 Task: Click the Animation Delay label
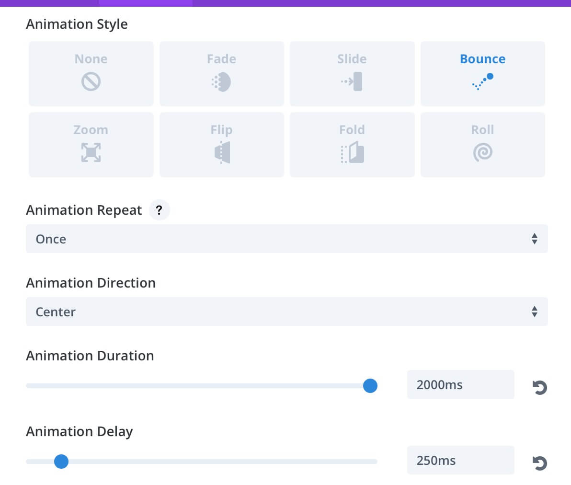coord(80,432)
